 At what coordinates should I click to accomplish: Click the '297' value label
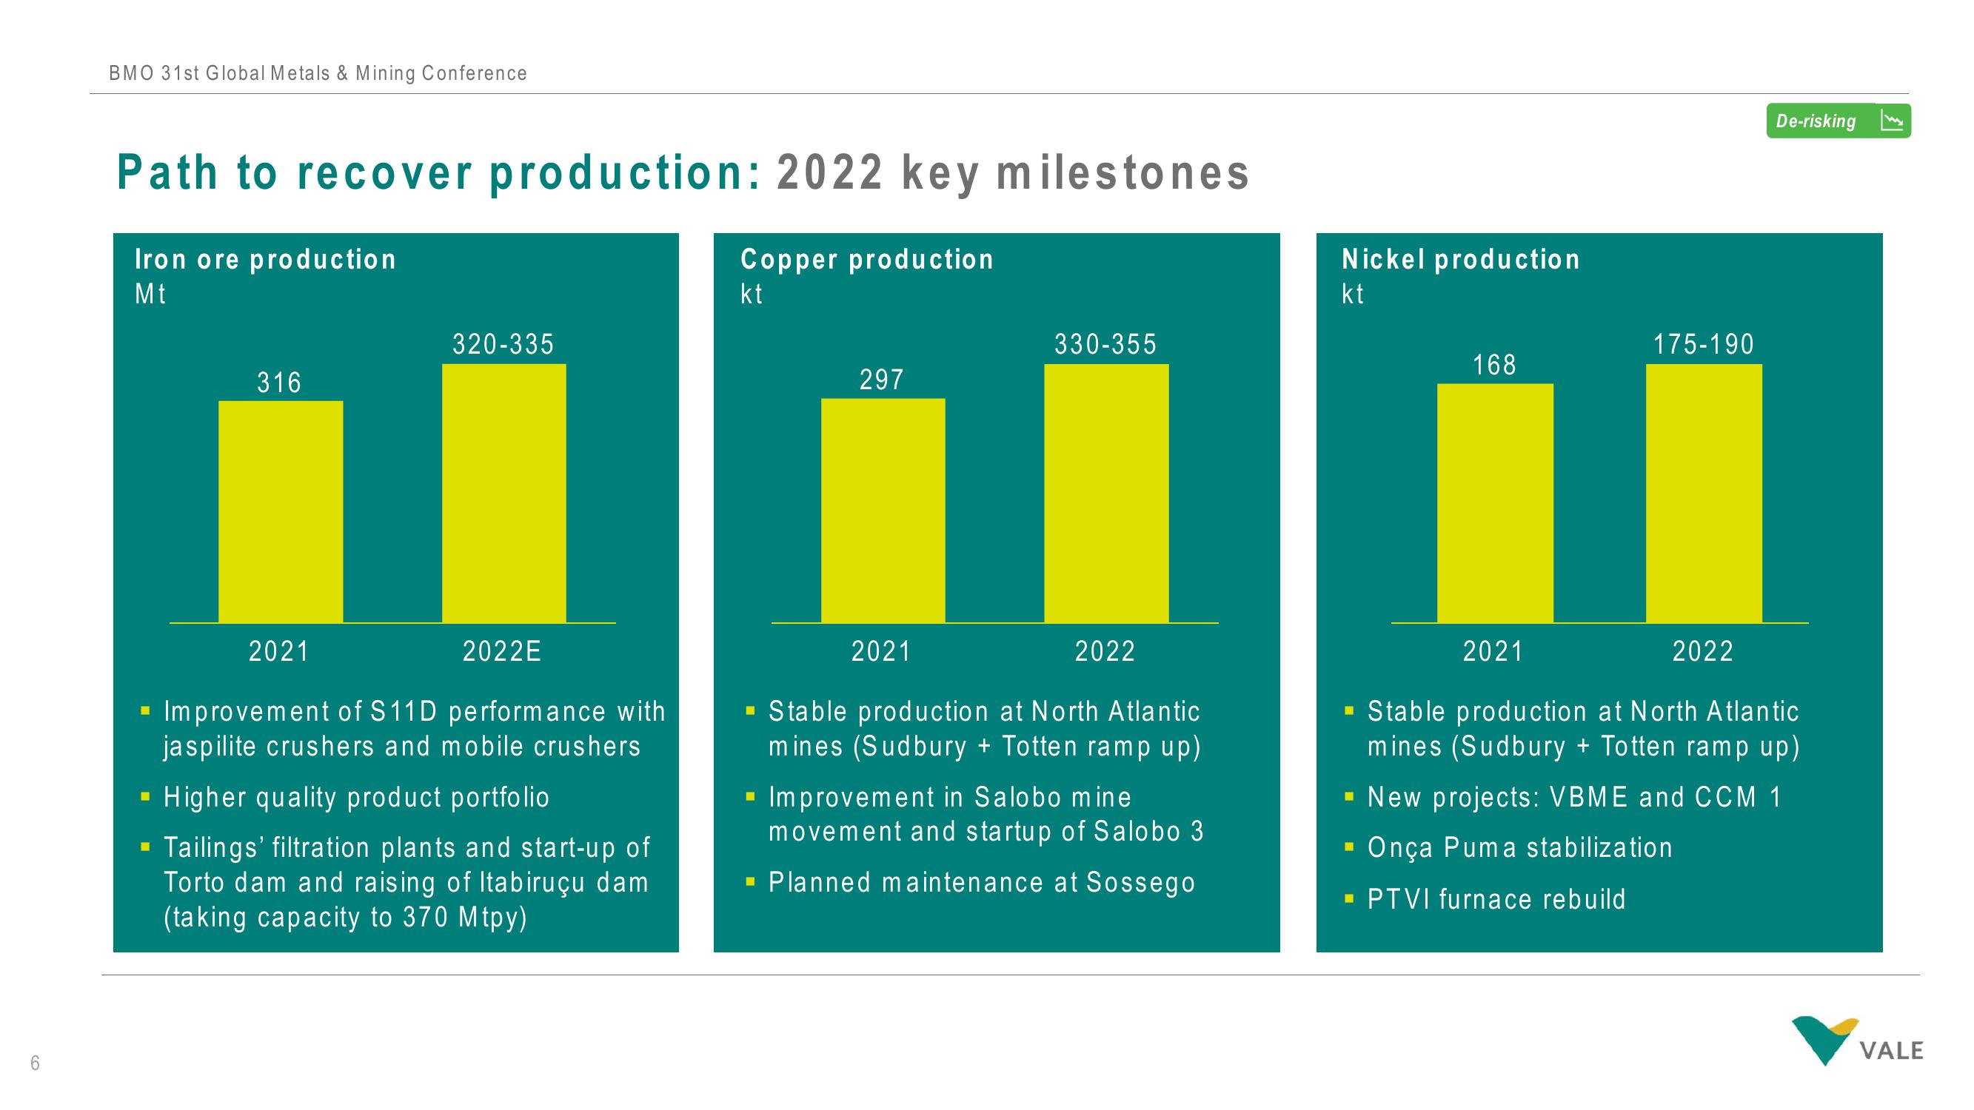tap(882, 379)
